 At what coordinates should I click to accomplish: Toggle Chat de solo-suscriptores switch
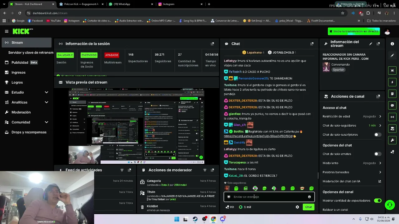pos(377,135)
